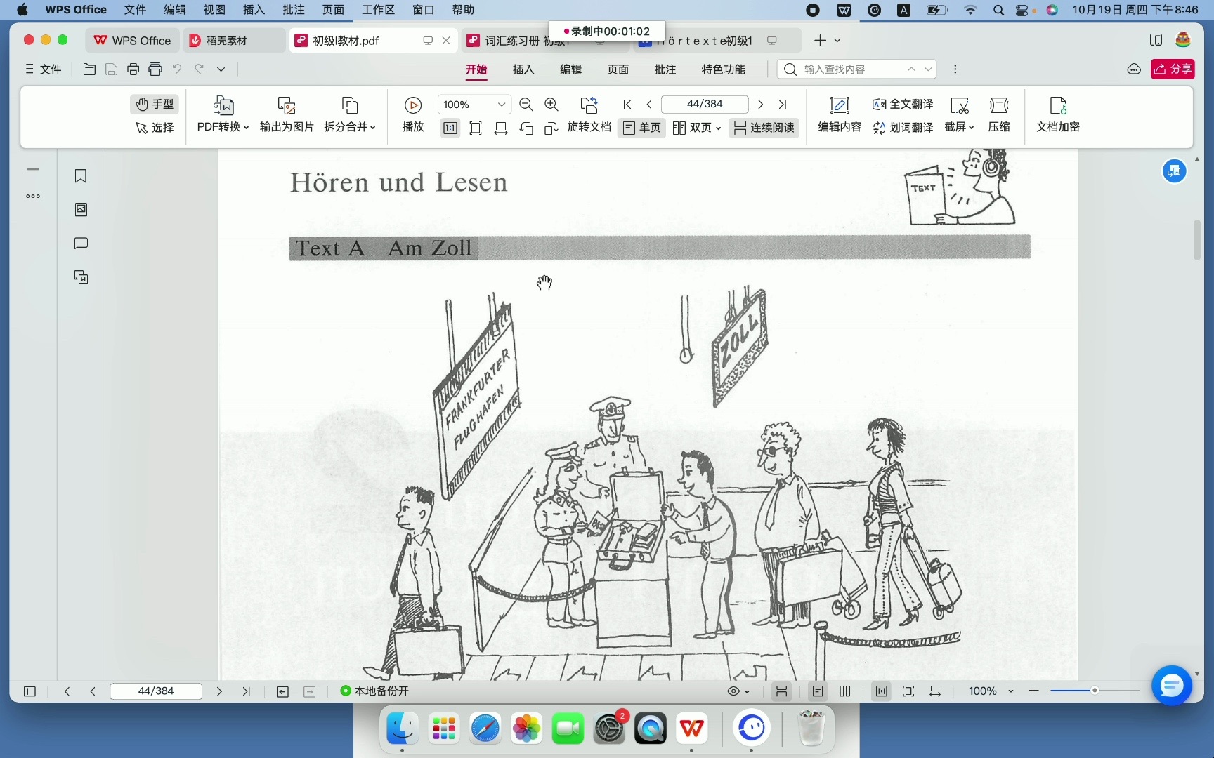
Task: Open 窗口 menu in macOS menu bar
Action: [423, 10]
